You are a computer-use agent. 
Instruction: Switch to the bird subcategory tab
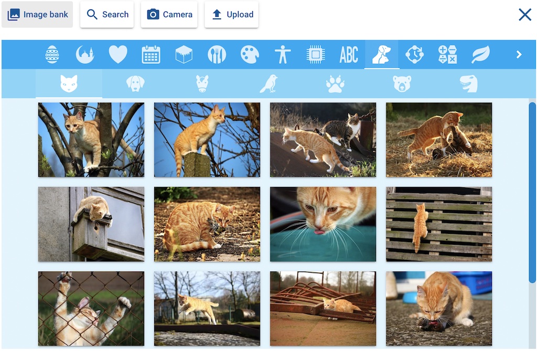pos(268,84)
